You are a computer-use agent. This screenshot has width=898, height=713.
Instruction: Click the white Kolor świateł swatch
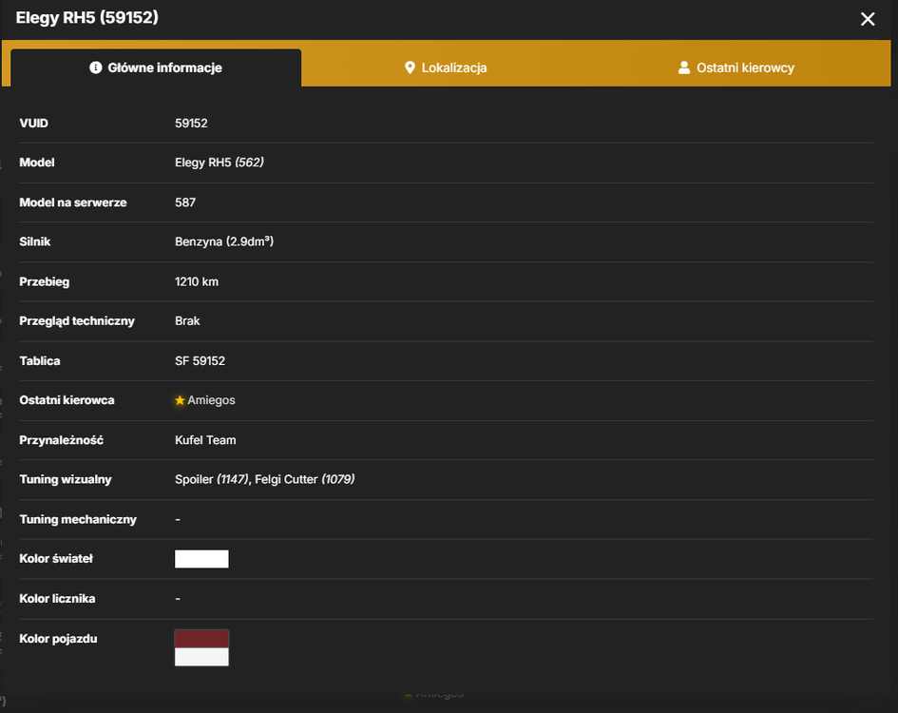[x=201, y=559]
